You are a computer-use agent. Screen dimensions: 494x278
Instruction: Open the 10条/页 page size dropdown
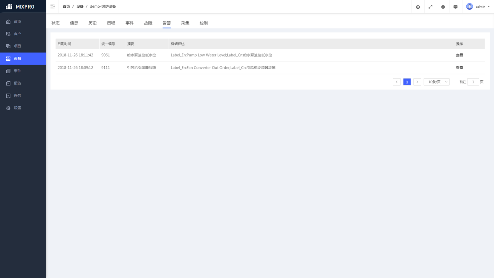[436, 82]
